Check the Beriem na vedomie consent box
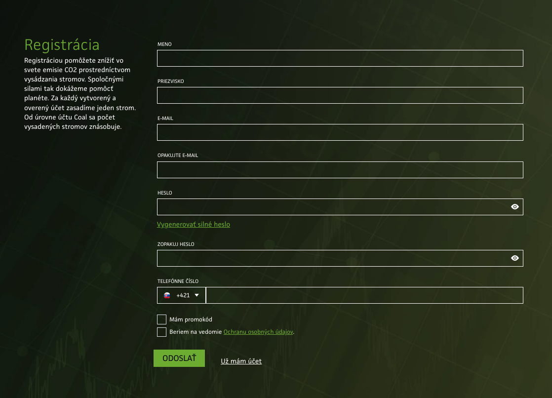 (x=161, y=332)
